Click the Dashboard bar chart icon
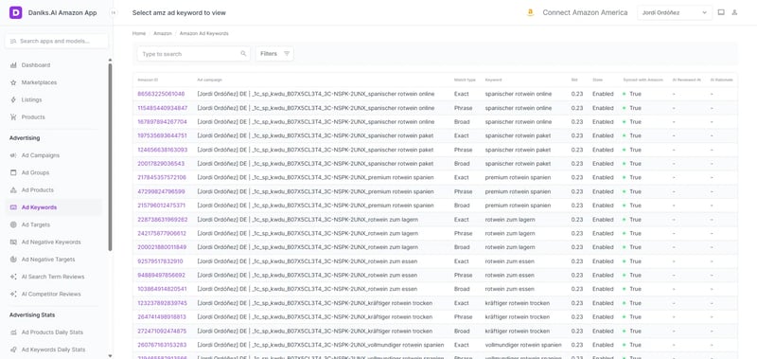Image resolution: width=757 pixels, height=359 pixels. point(13,65)
